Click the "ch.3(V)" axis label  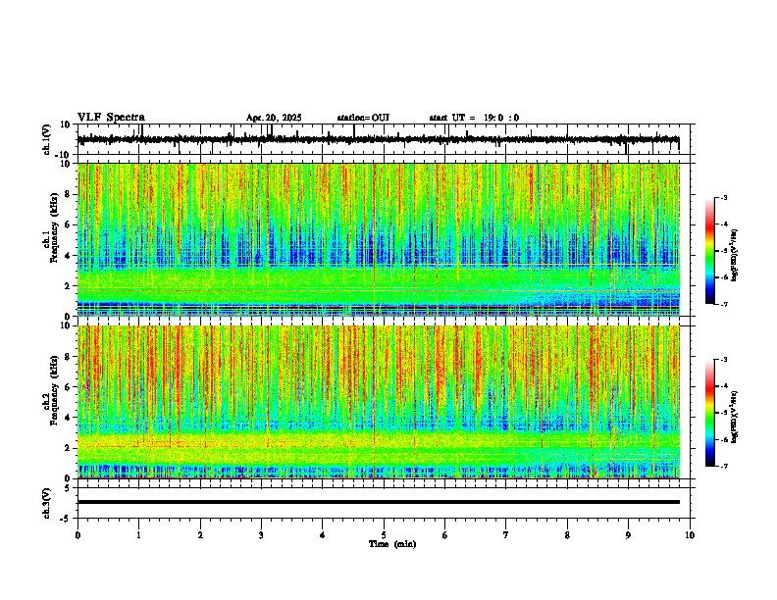point(47,503)
